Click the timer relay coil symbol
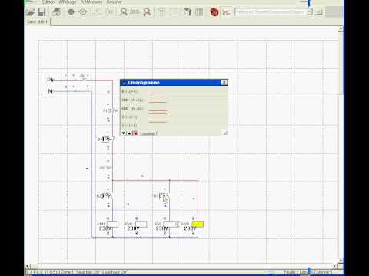Image resolution: width=369 pixels, height=276 pixels. (171, 224)
